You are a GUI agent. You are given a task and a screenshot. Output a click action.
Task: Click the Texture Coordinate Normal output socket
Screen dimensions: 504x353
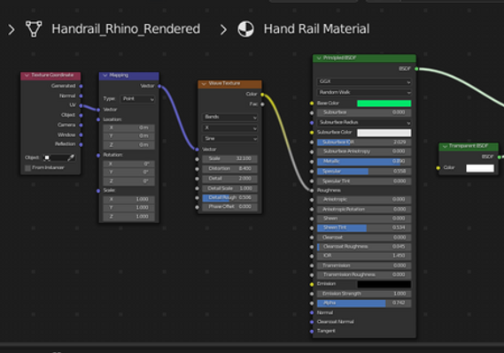pyautogui.click(x=81, y=96)
